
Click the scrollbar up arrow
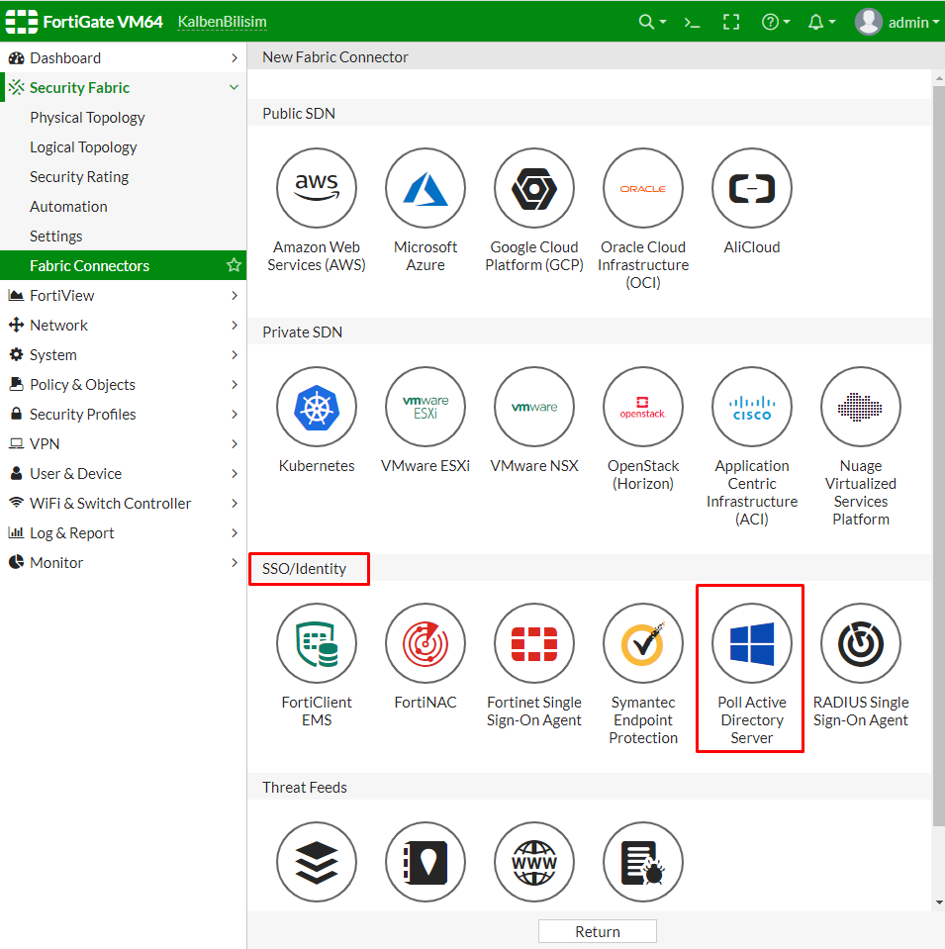pos(939,78)
